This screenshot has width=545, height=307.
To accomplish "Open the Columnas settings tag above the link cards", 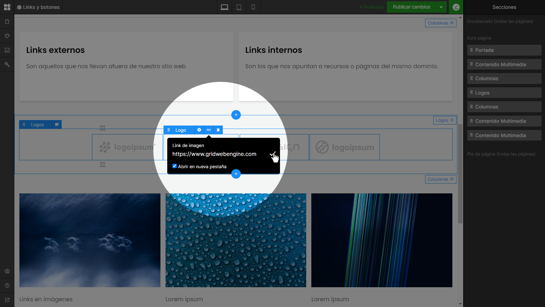I will tap(440, 23).
